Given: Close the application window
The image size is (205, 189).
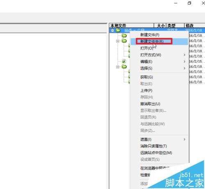Looking at the screenshot, I should click(x=203, y=3).
